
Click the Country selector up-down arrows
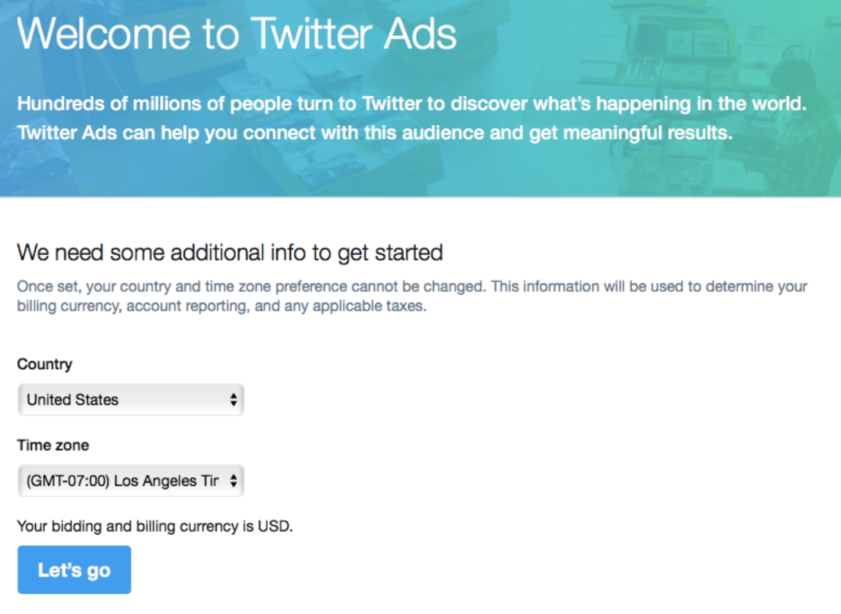tap(233, 400)
